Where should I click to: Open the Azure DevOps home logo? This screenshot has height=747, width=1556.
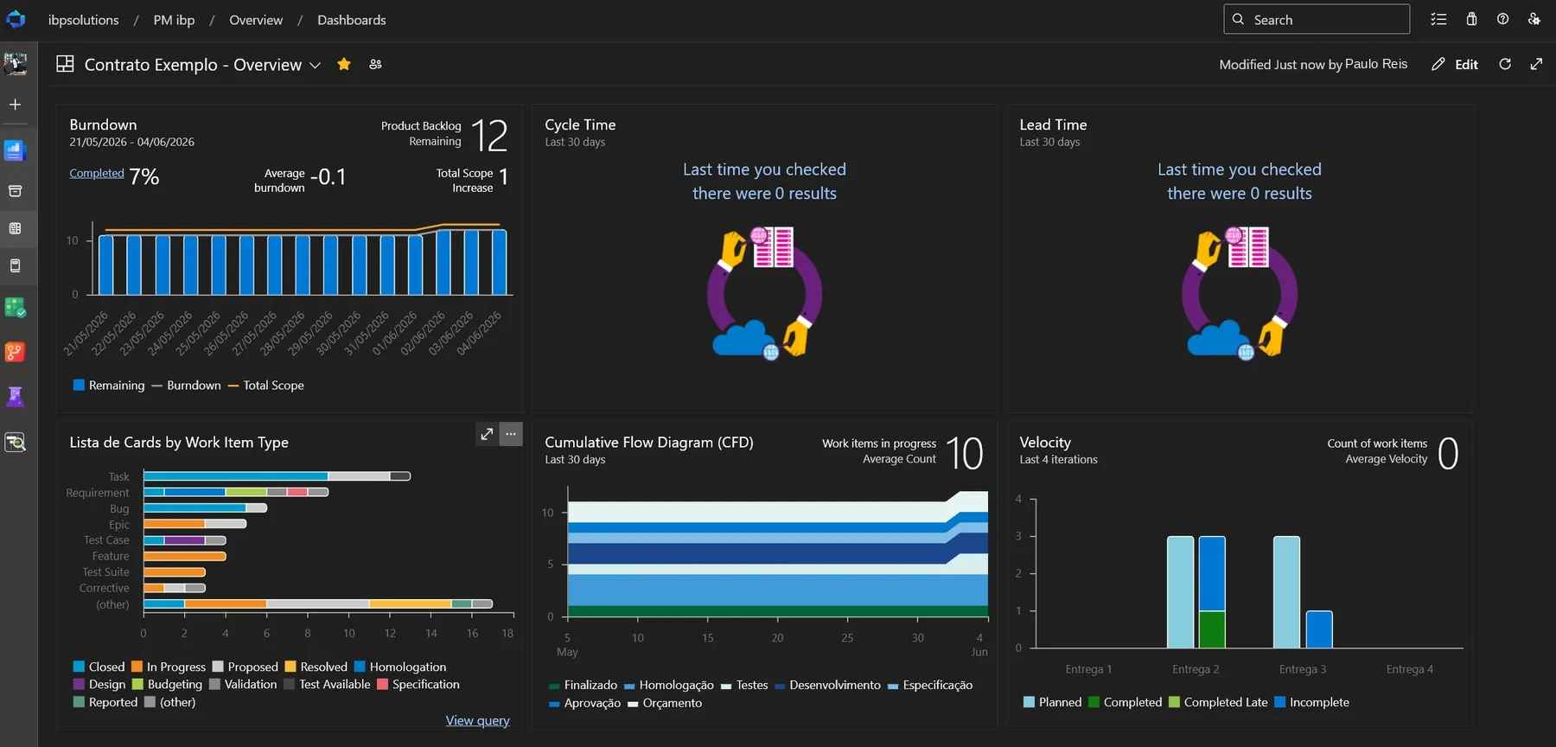click(16, 19)
